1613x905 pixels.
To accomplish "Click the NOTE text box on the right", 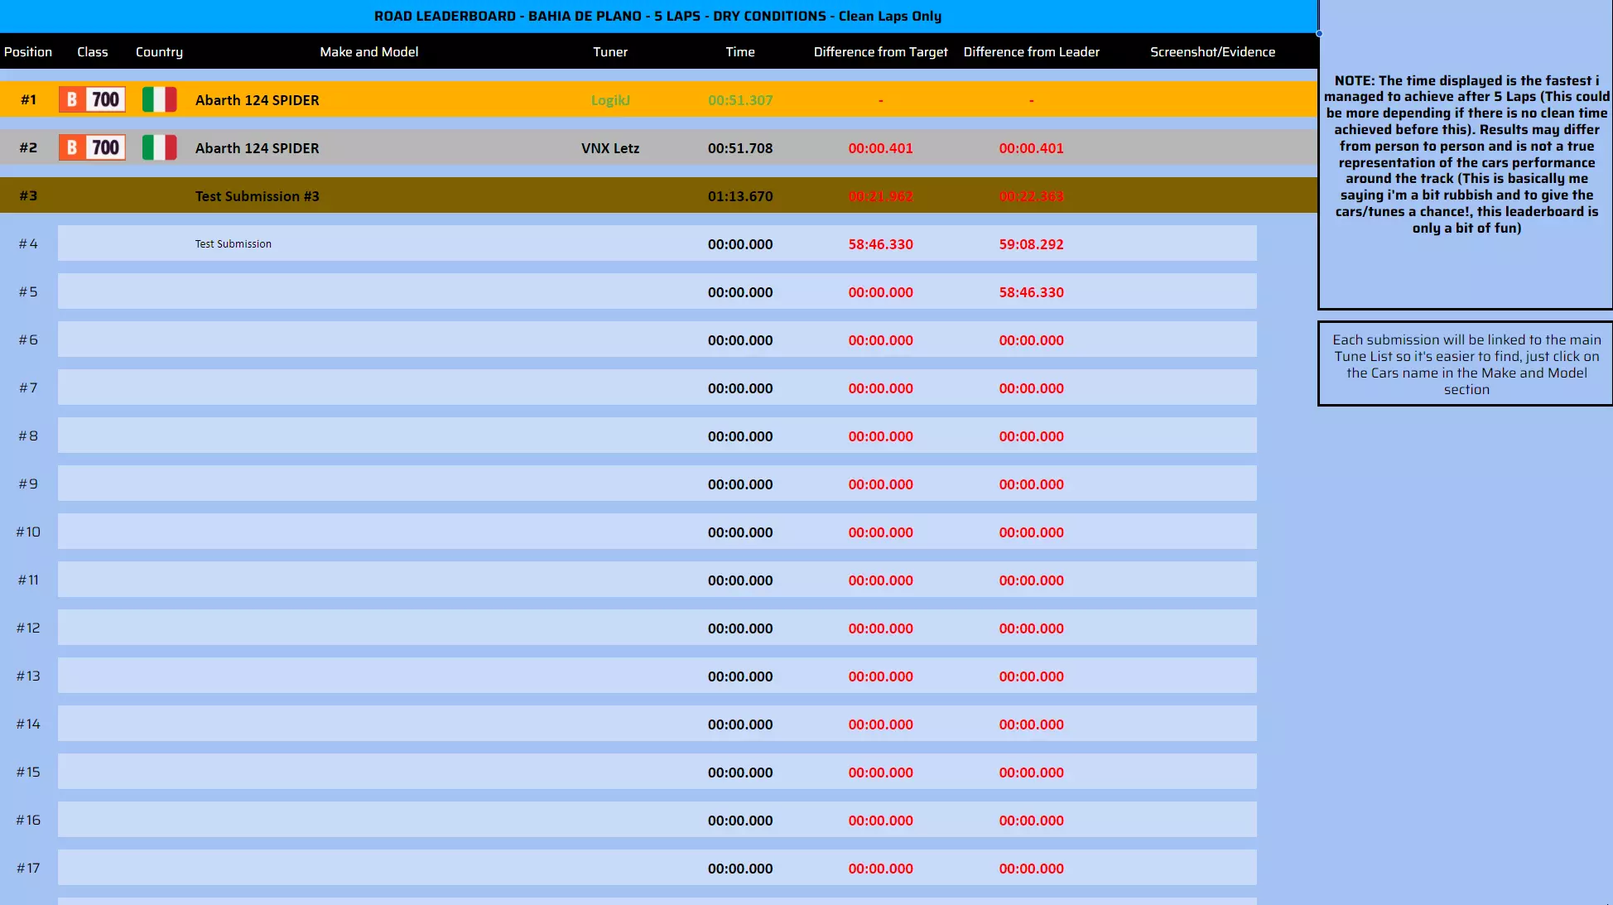I will click(x=1466, y=154).
